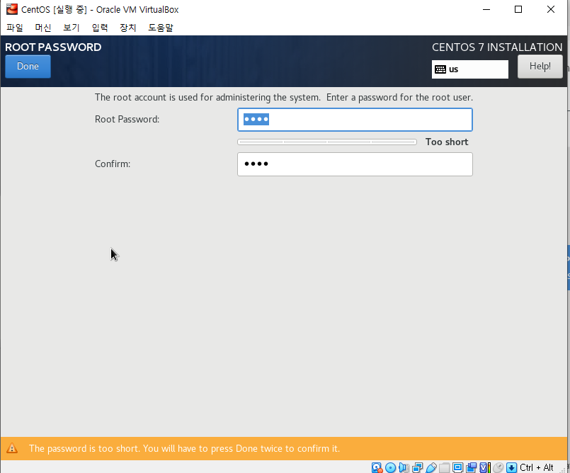
Task: Maximize the VirtualBox window
Action: (x=518, y=9)
